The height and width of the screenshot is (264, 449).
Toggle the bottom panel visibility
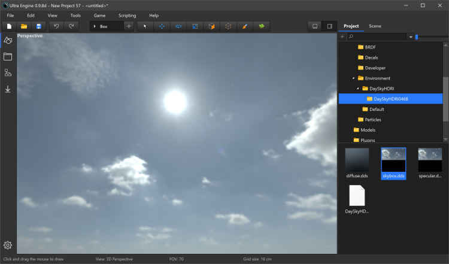click(315, 26)
